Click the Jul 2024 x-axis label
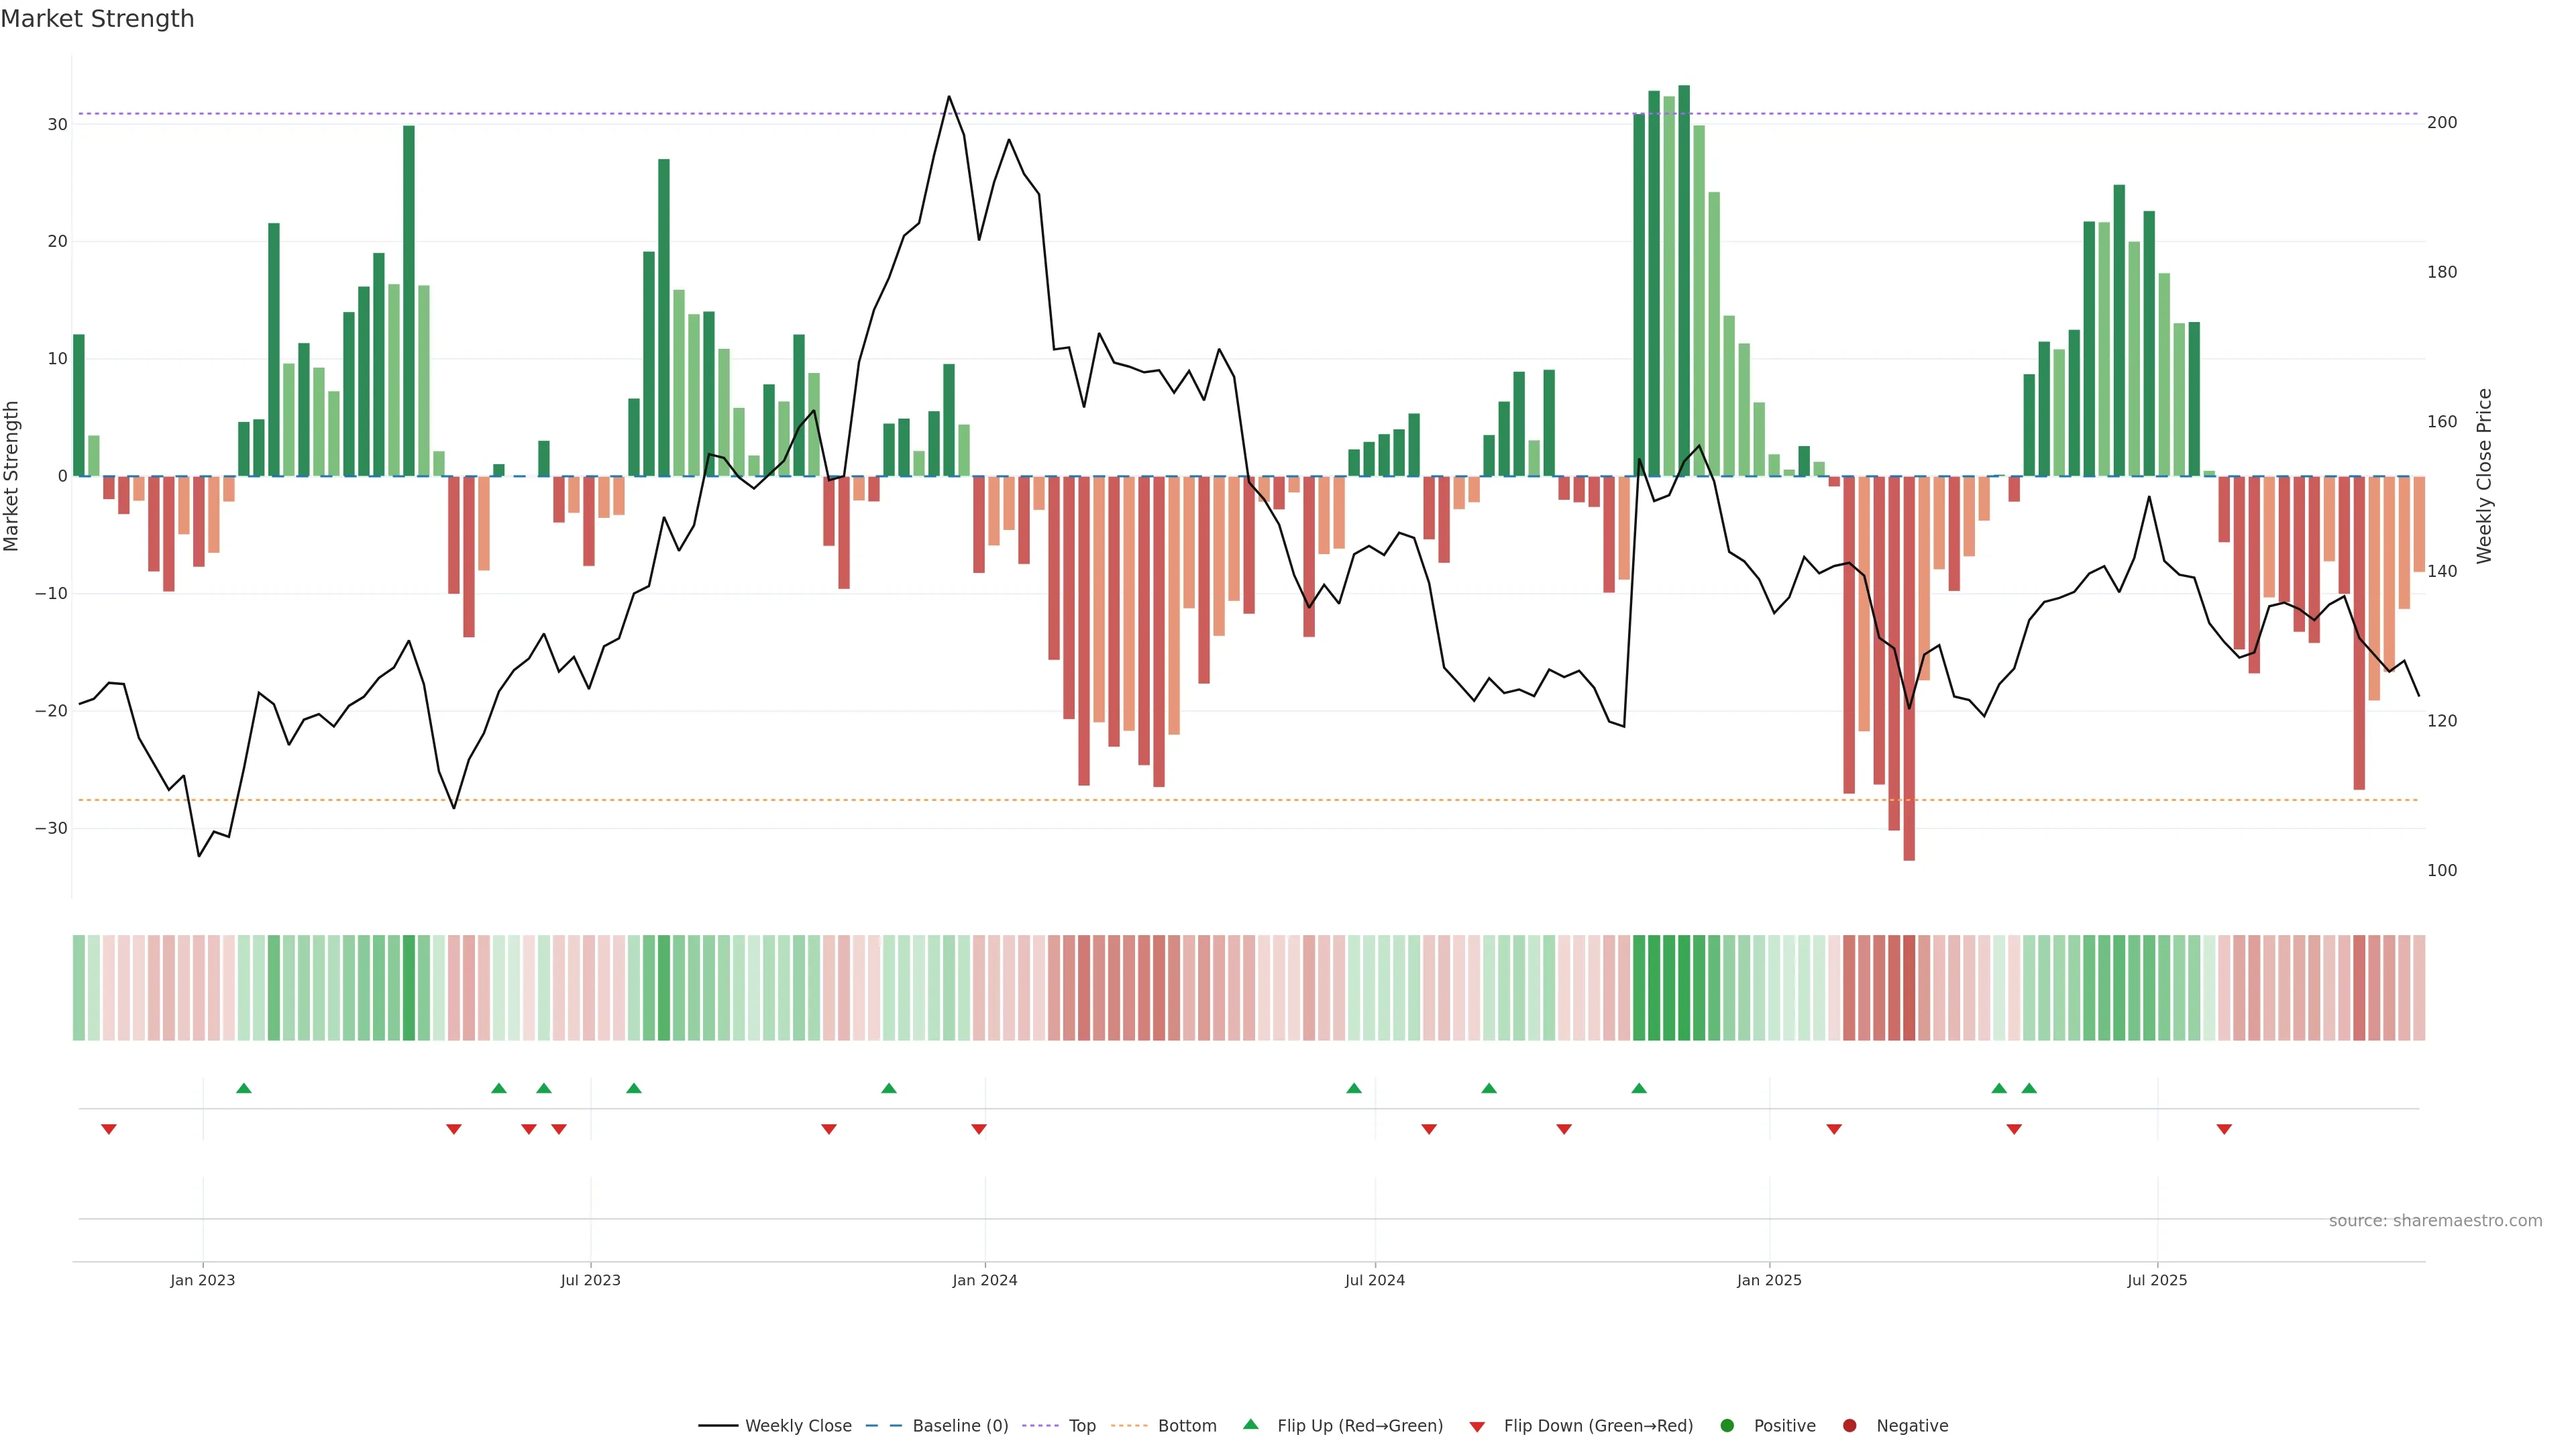The height and width of the screenshot is (1449, 2576). point(1374,1280)
